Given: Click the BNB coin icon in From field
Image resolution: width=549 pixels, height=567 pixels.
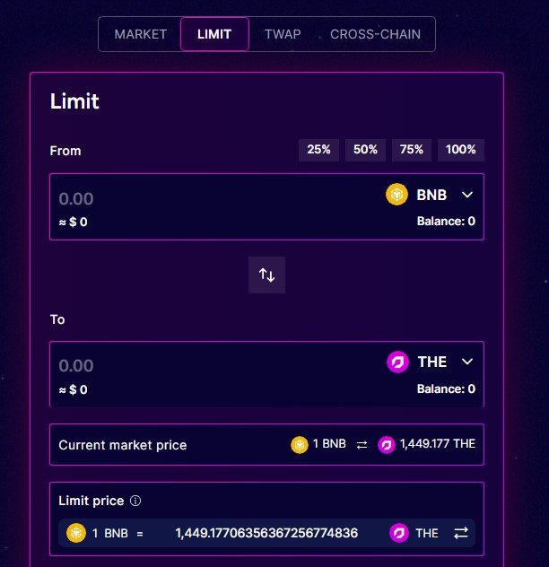Looking at the screenshot, I should [396, 194].
